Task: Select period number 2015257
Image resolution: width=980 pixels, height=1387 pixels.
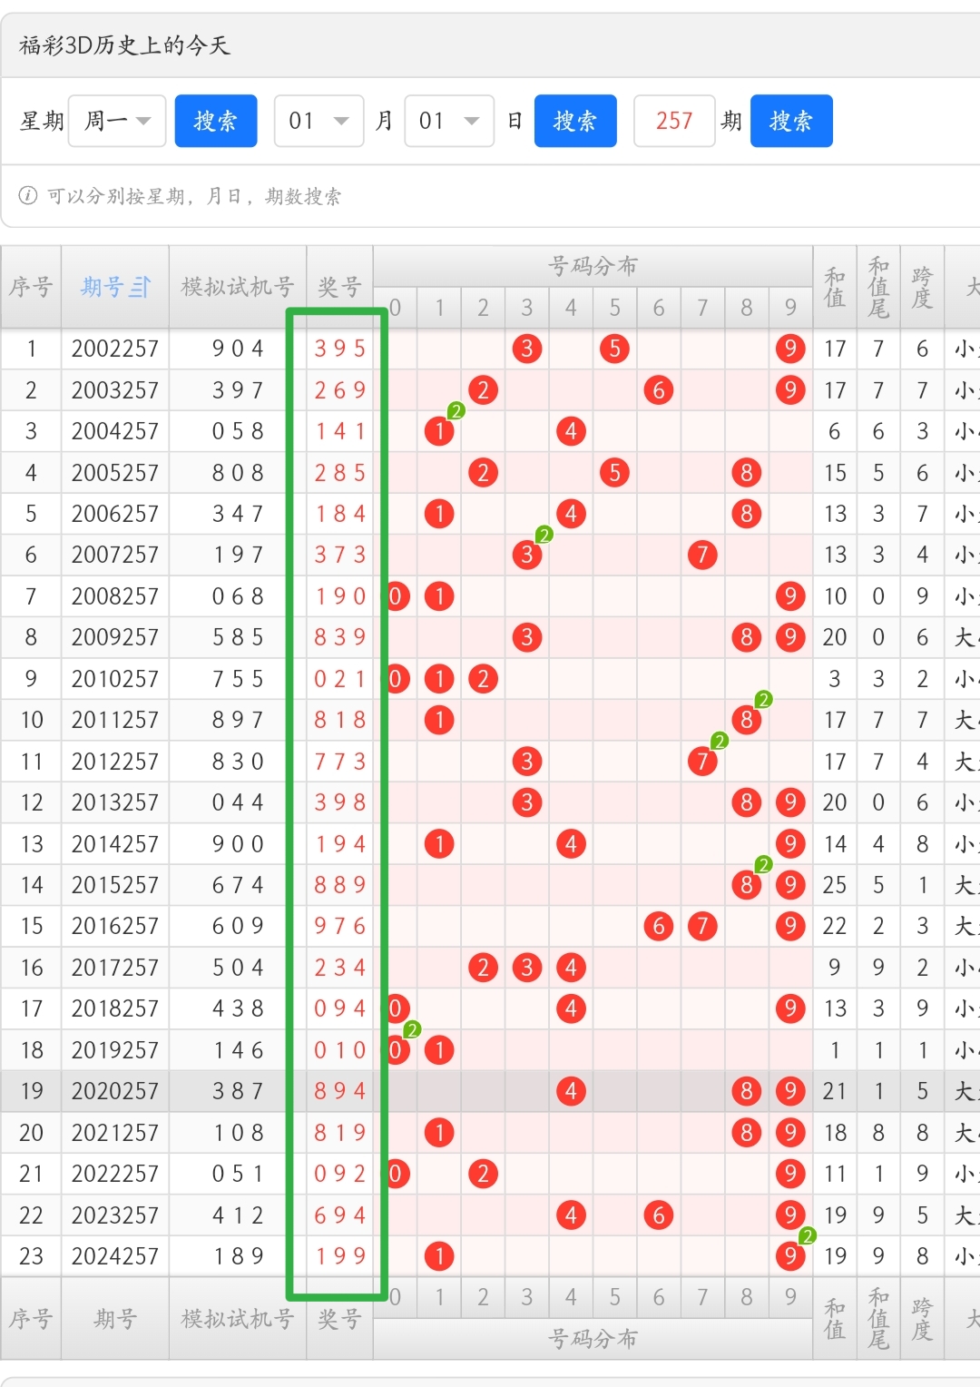Action: (x=115, y=885)
